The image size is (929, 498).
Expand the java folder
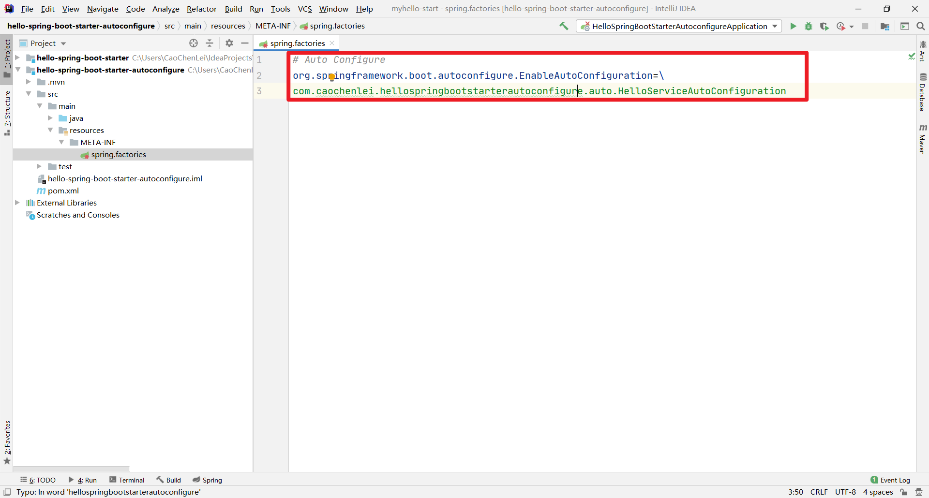pyautogui.click(x=50, y=118)
